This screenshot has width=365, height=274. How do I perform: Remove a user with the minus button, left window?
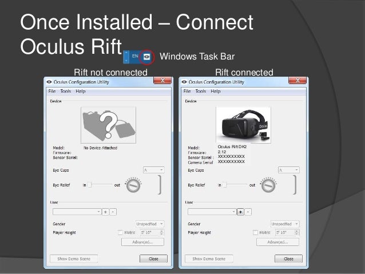pos(113,212)
